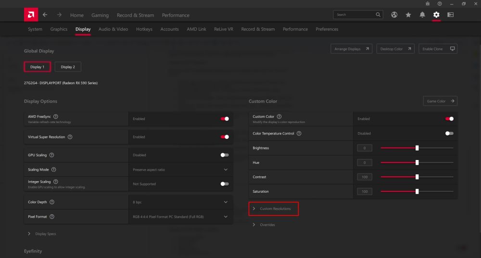Switch to the System settings tab
Screen dimensions: 481x258
pos(35,29)
